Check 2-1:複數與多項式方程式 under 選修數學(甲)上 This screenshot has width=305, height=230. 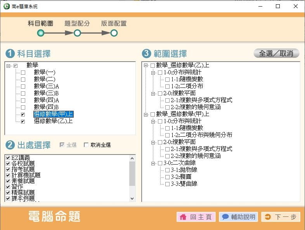167,149
